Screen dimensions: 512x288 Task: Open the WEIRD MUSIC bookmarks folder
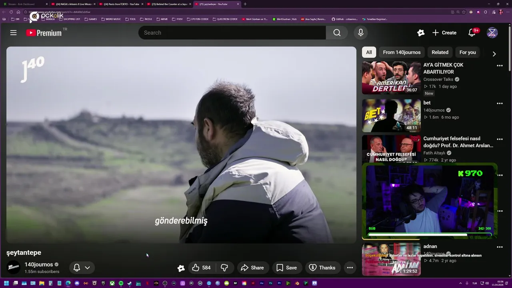click(111, 19)
